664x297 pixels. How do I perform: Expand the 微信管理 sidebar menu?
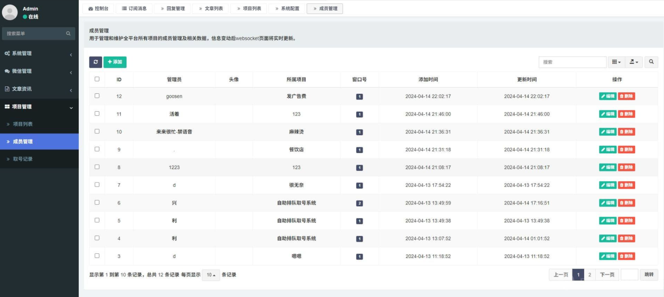tap(39, 71)
